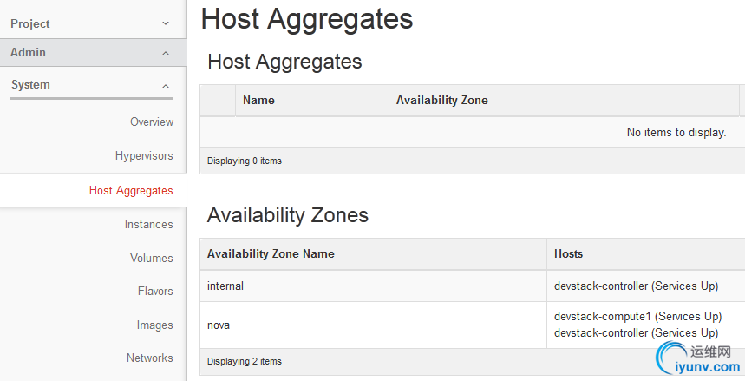
Task: Collapse the Admin panel chevron
Action: (x=166, y=53)
